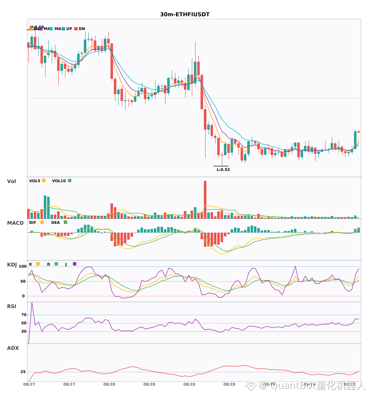Image resolution: width=369 pixels, height=396 pixels.
Task: Click the orange MA legend swatch
Action: [31, 29]
